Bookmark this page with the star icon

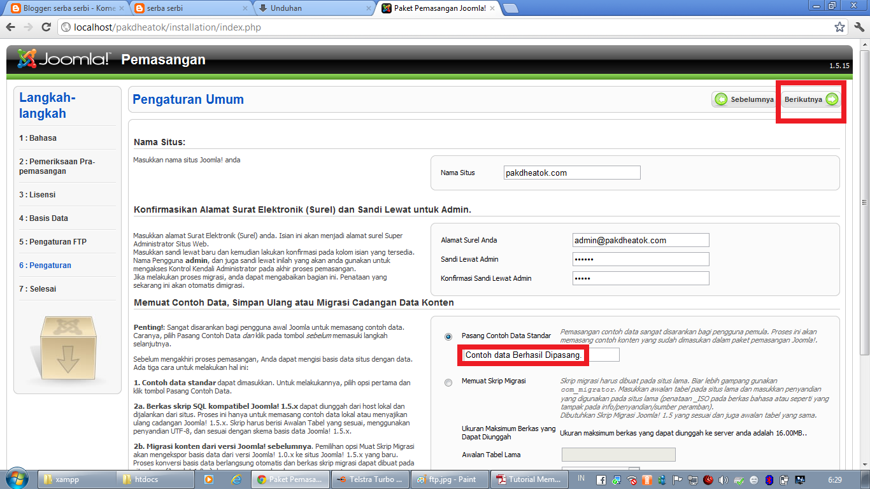(x=839, y=27)
